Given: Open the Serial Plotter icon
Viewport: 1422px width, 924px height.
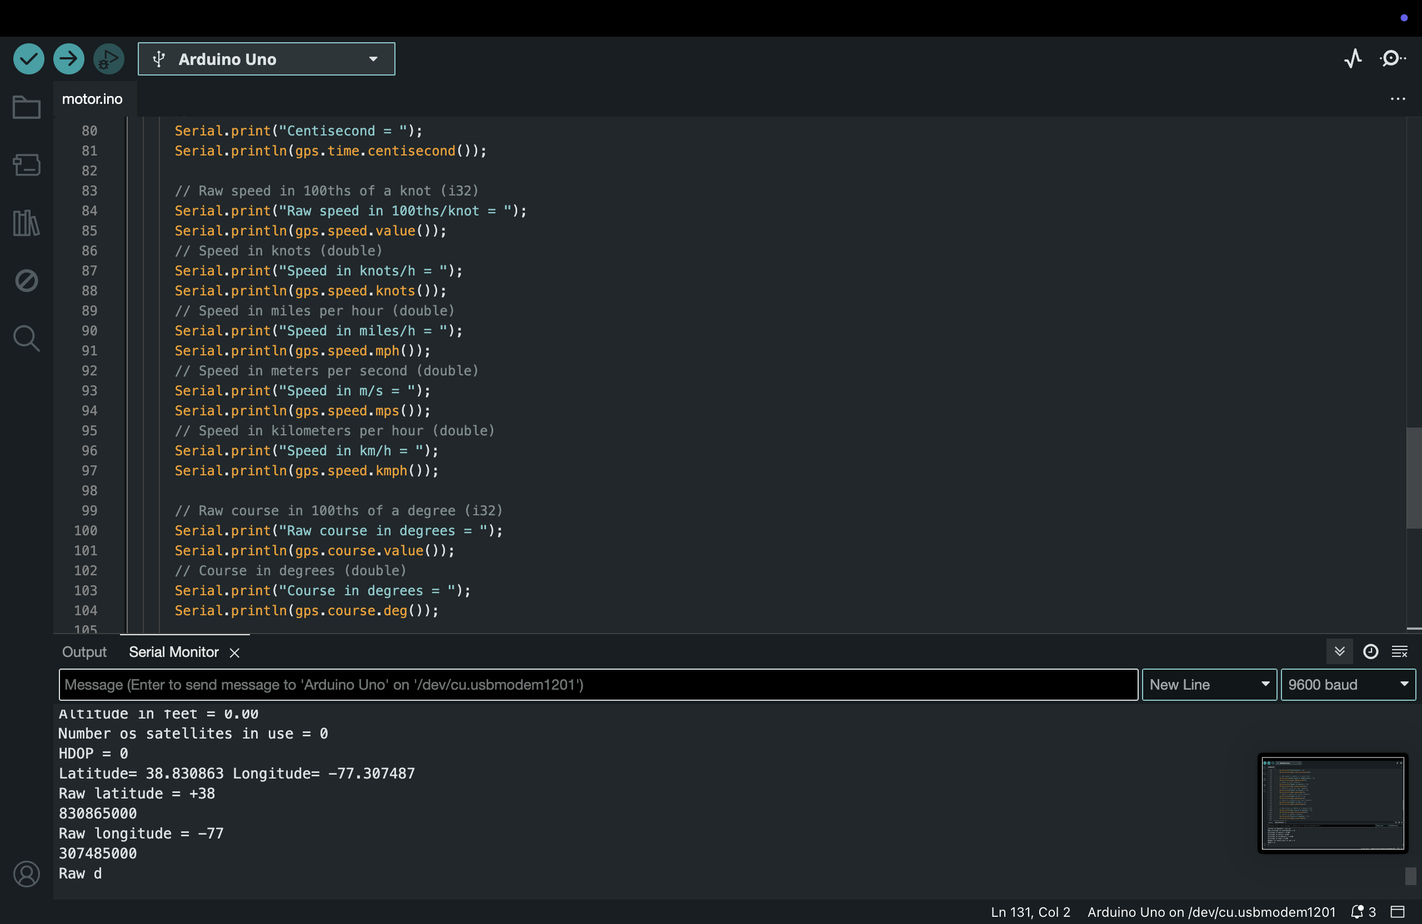Looking at the screenshot, I should (1353, 58).
